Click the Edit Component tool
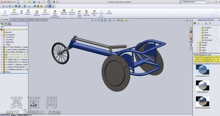Viewport: 220px width, 116px height. click(x=5, y=13)
